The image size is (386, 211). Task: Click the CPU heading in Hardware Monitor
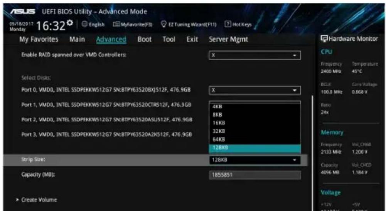tap(327, 52)
